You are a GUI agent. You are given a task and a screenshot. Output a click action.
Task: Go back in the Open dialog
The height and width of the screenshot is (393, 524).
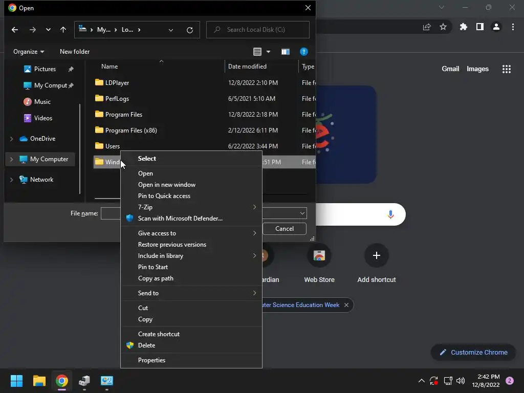[15, 30]
